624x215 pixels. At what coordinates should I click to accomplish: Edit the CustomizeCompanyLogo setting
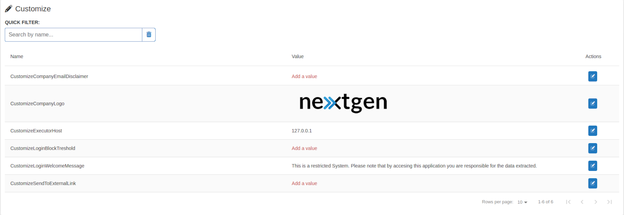point(592,103)
